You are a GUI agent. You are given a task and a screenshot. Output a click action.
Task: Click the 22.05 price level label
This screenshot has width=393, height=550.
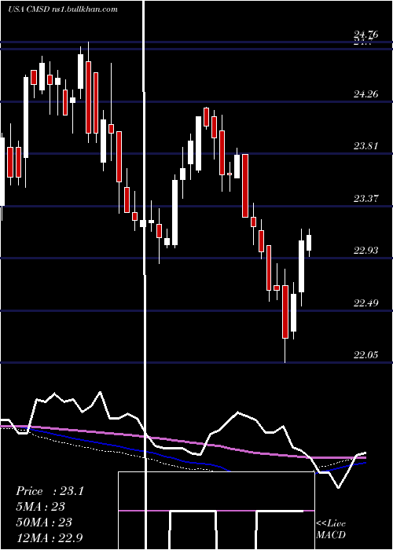tap(366, 355)
